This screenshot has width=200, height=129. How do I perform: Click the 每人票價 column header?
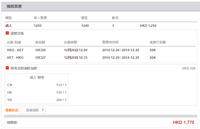pos(41,18)
